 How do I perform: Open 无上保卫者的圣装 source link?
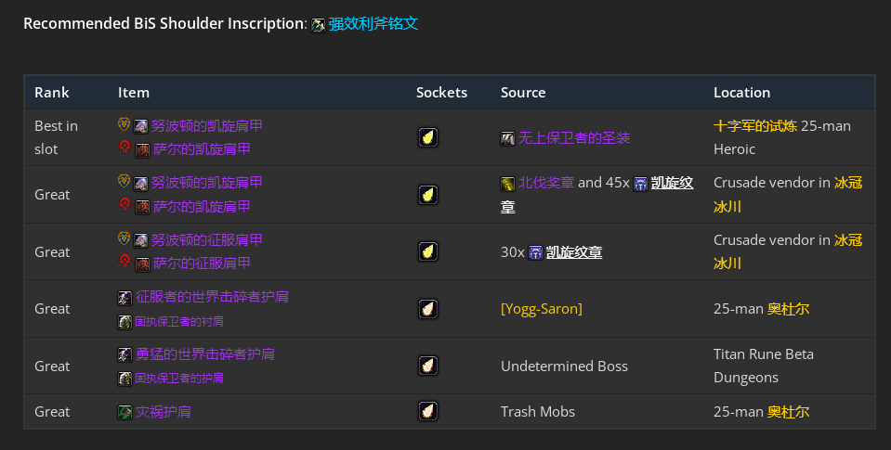point(574,138)
